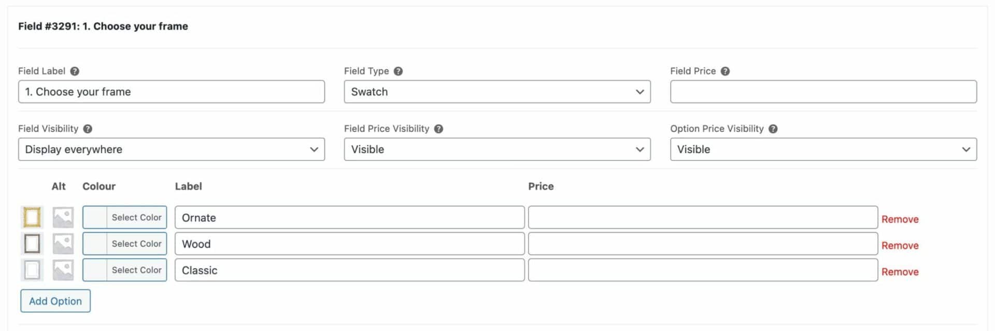Remove the Ornate option
The width and height of the screenshot is (995, 331).
(x=900, y=219)
